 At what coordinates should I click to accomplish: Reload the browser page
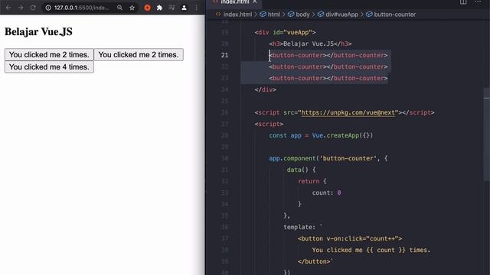(33, 8)
